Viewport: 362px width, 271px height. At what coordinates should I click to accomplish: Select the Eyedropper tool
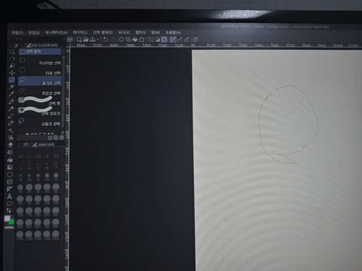tap(11, 94)
